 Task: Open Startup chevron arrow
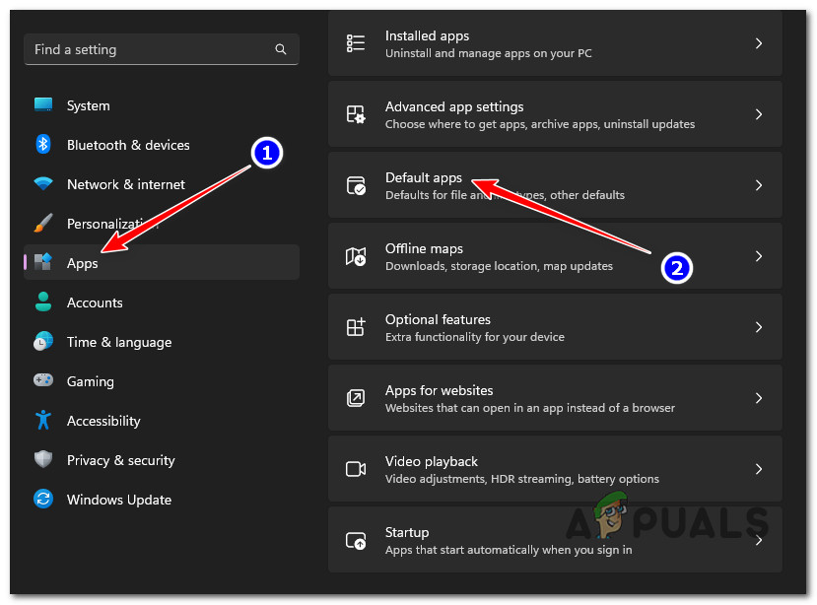coord(759,540)
